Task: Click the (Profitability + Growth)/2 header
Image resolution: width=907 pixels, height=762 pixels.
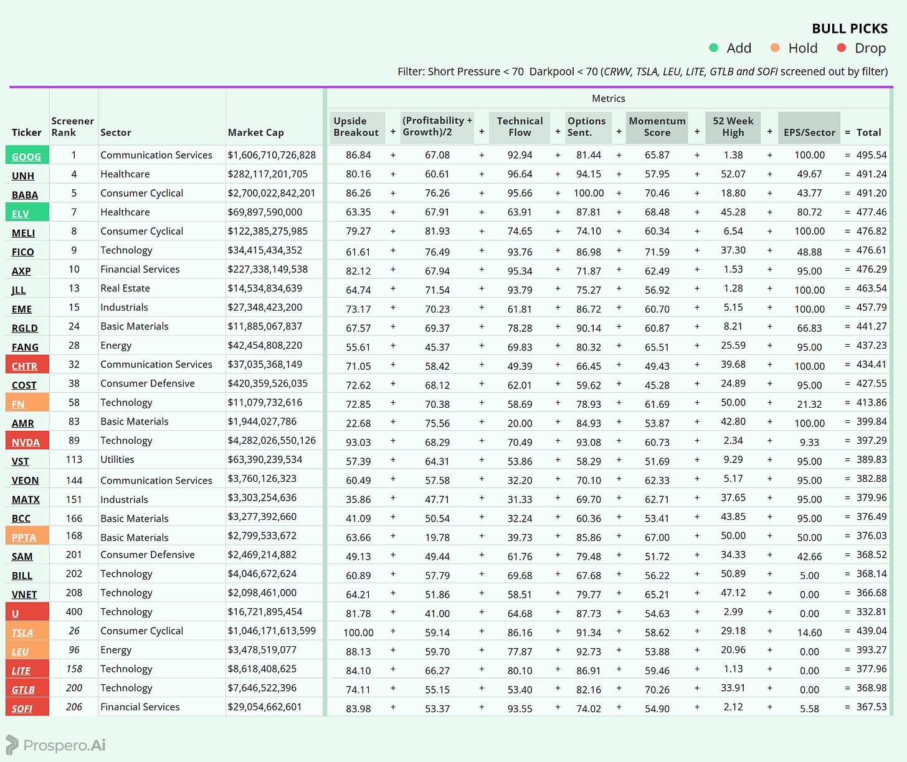Action: point(437,127)
